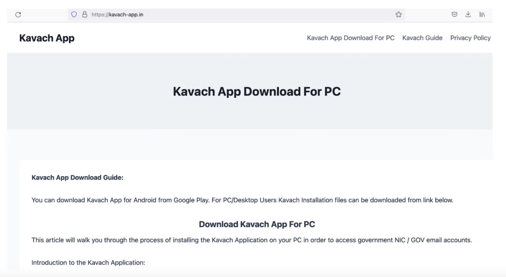The image size is (506, 277).
Task: Click the Kavach App site logo
Action: click(47, 38)
